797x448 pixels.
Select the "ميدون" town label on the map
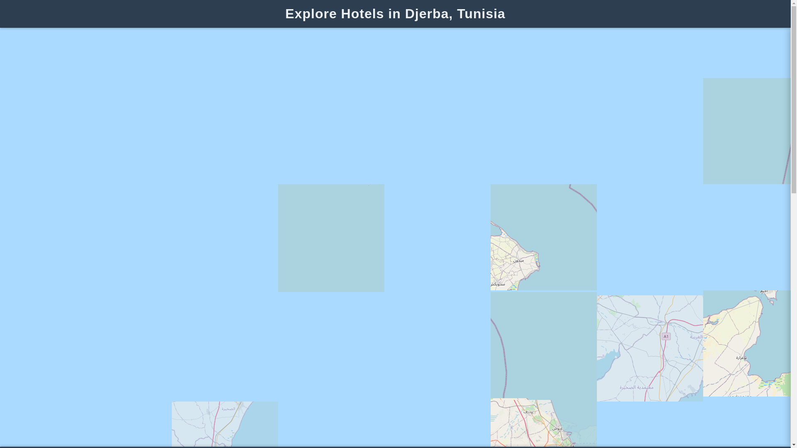518,261
